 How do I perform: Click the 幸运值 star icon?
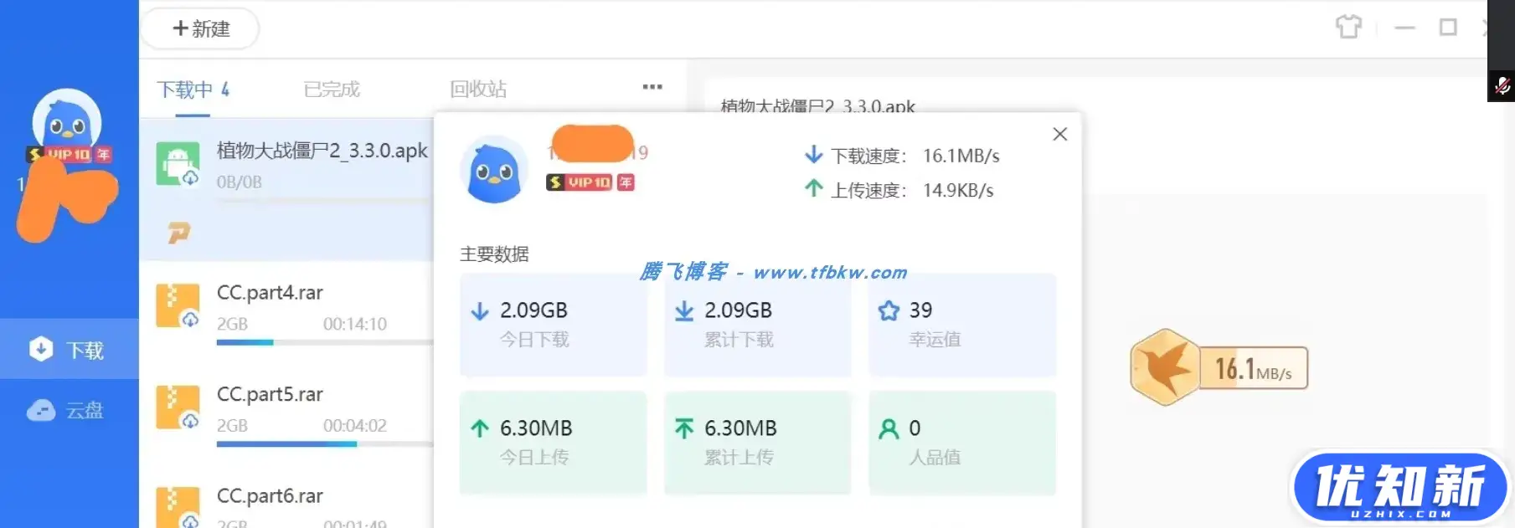pyautogui.click(x=889, y=311)
